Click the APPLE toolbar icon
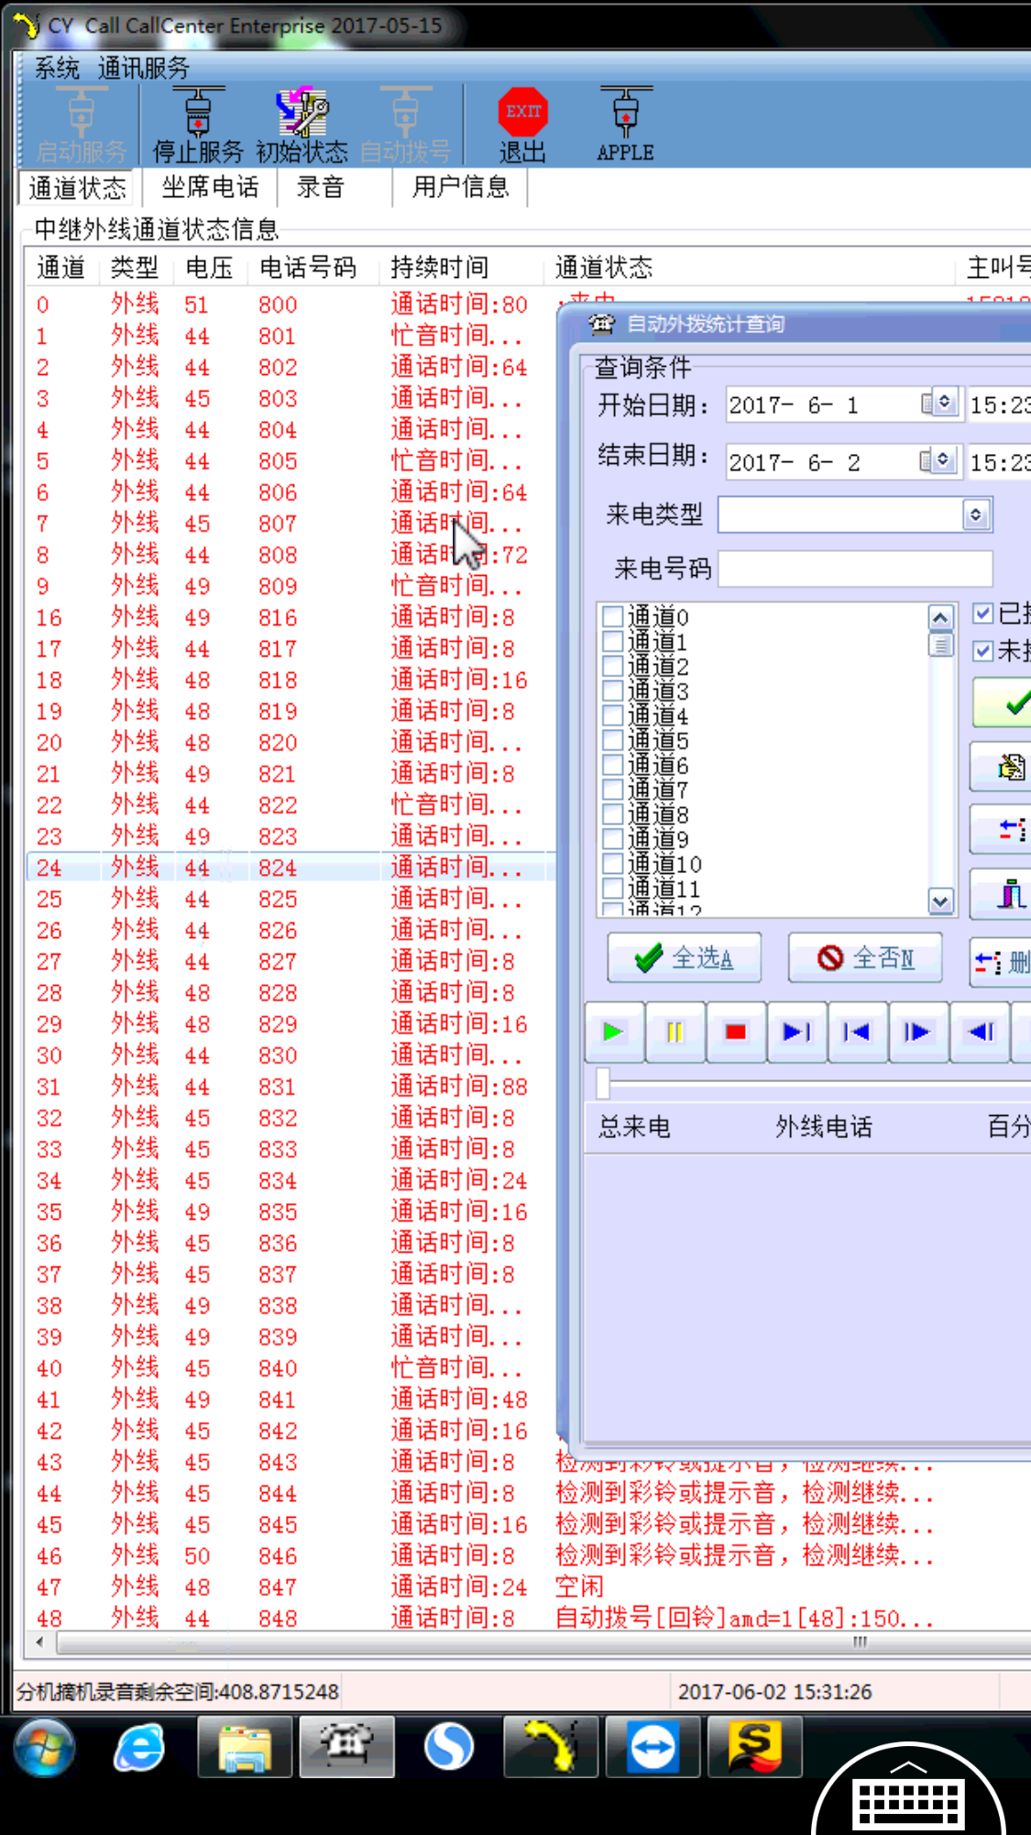The width and height of the screenshot is (1031, 1835). point(625,126)
